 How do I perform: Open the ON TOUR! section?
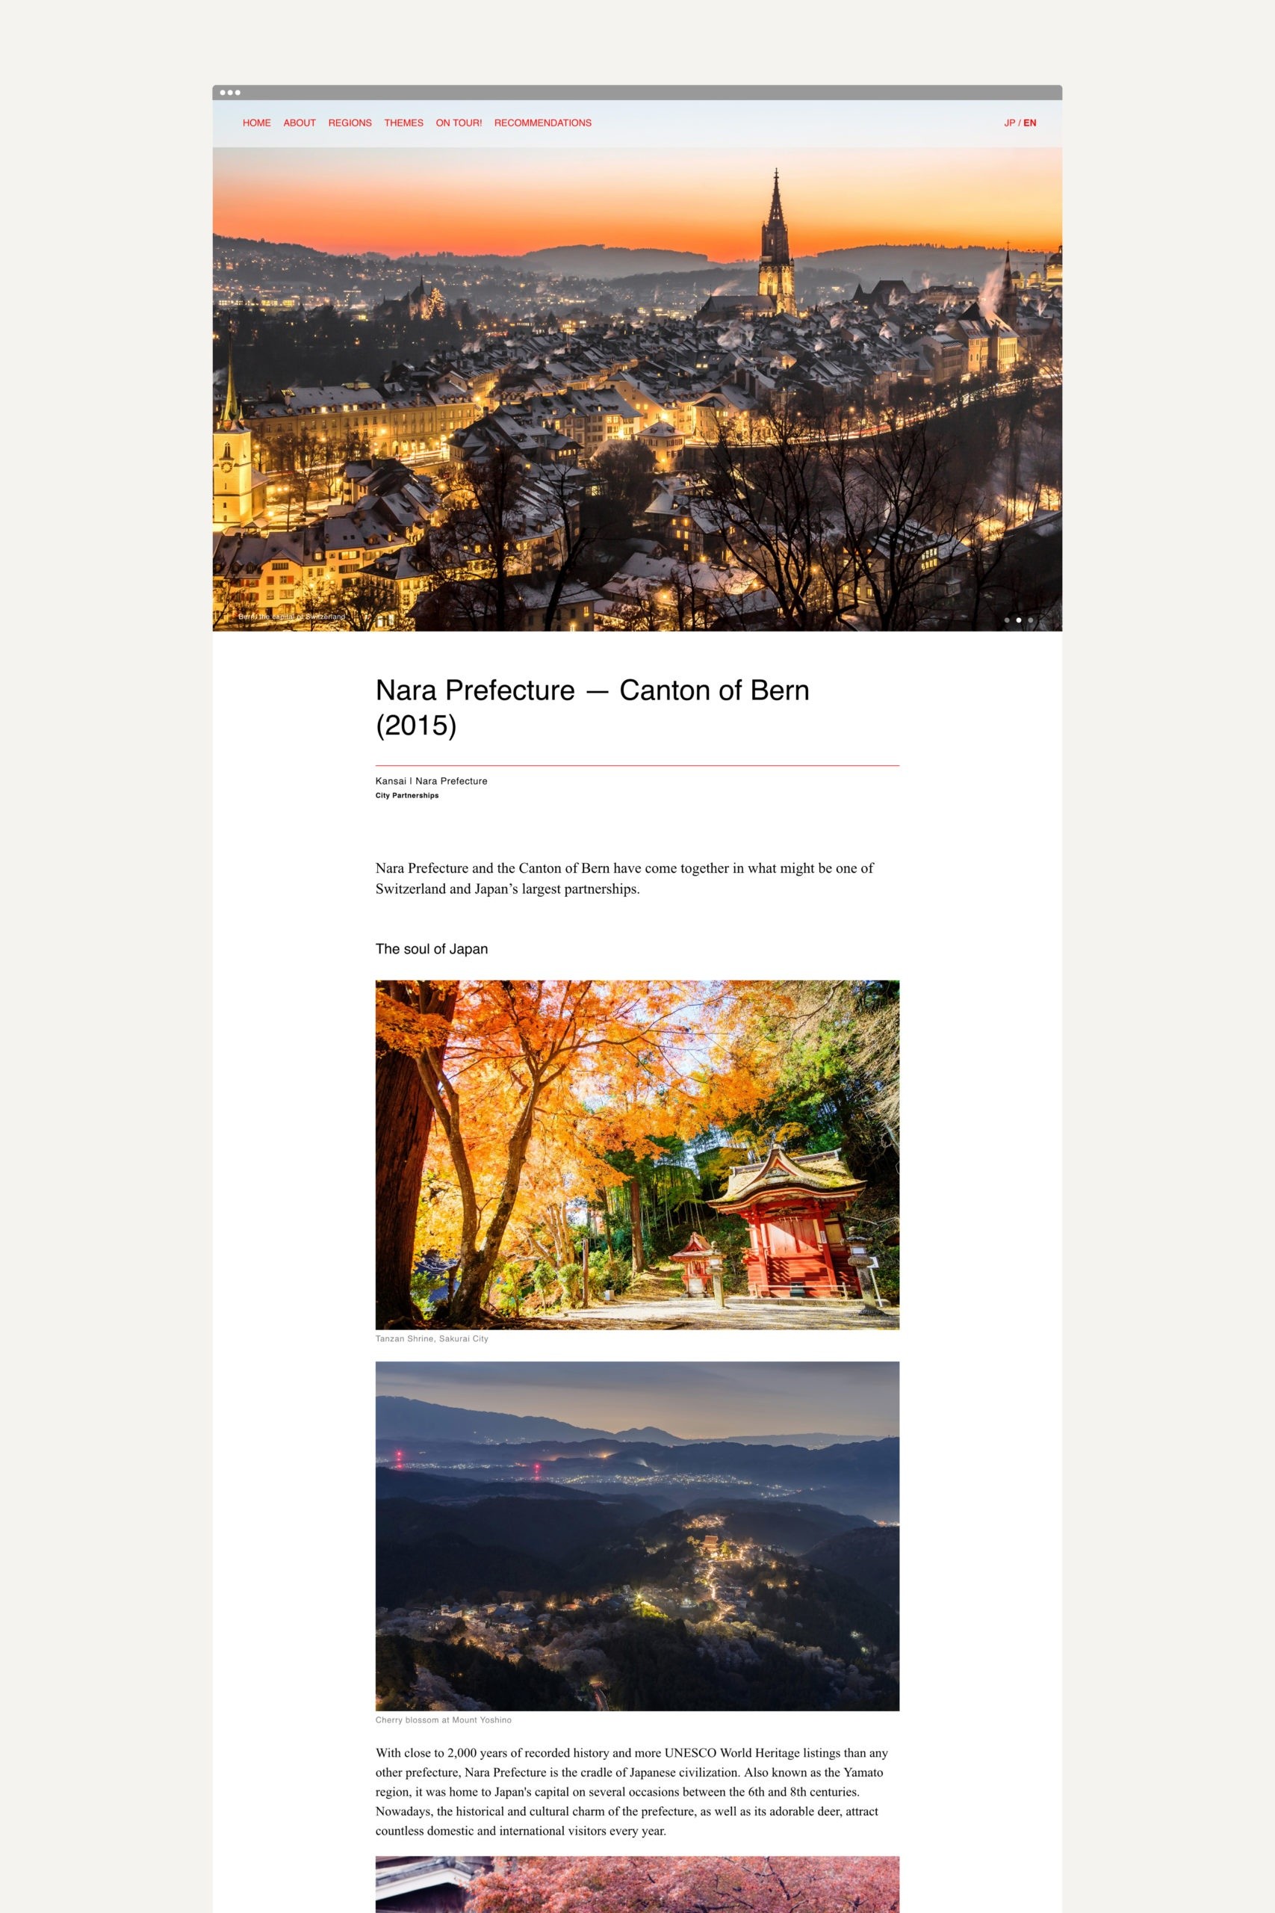point(459,123)
